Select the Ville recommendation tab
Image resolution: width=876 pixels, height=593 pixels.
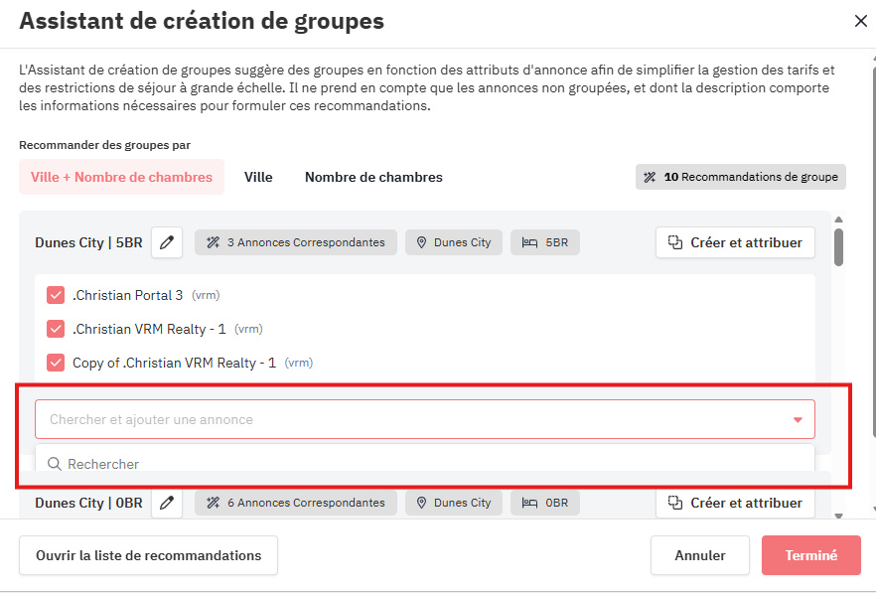click(x=258, y=177)
